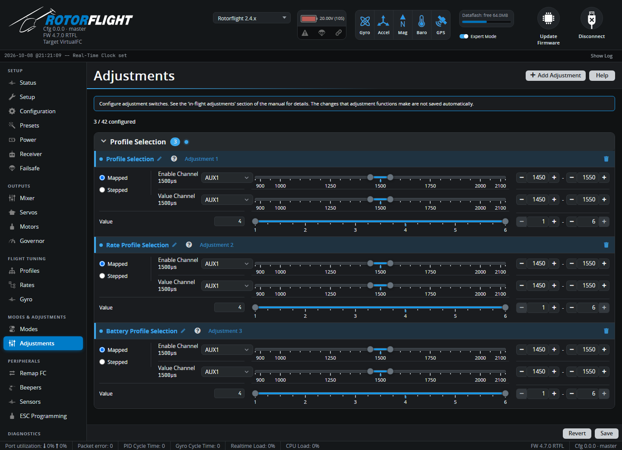Click the failsafe parachute indicator icon

[x=322, y=33]
